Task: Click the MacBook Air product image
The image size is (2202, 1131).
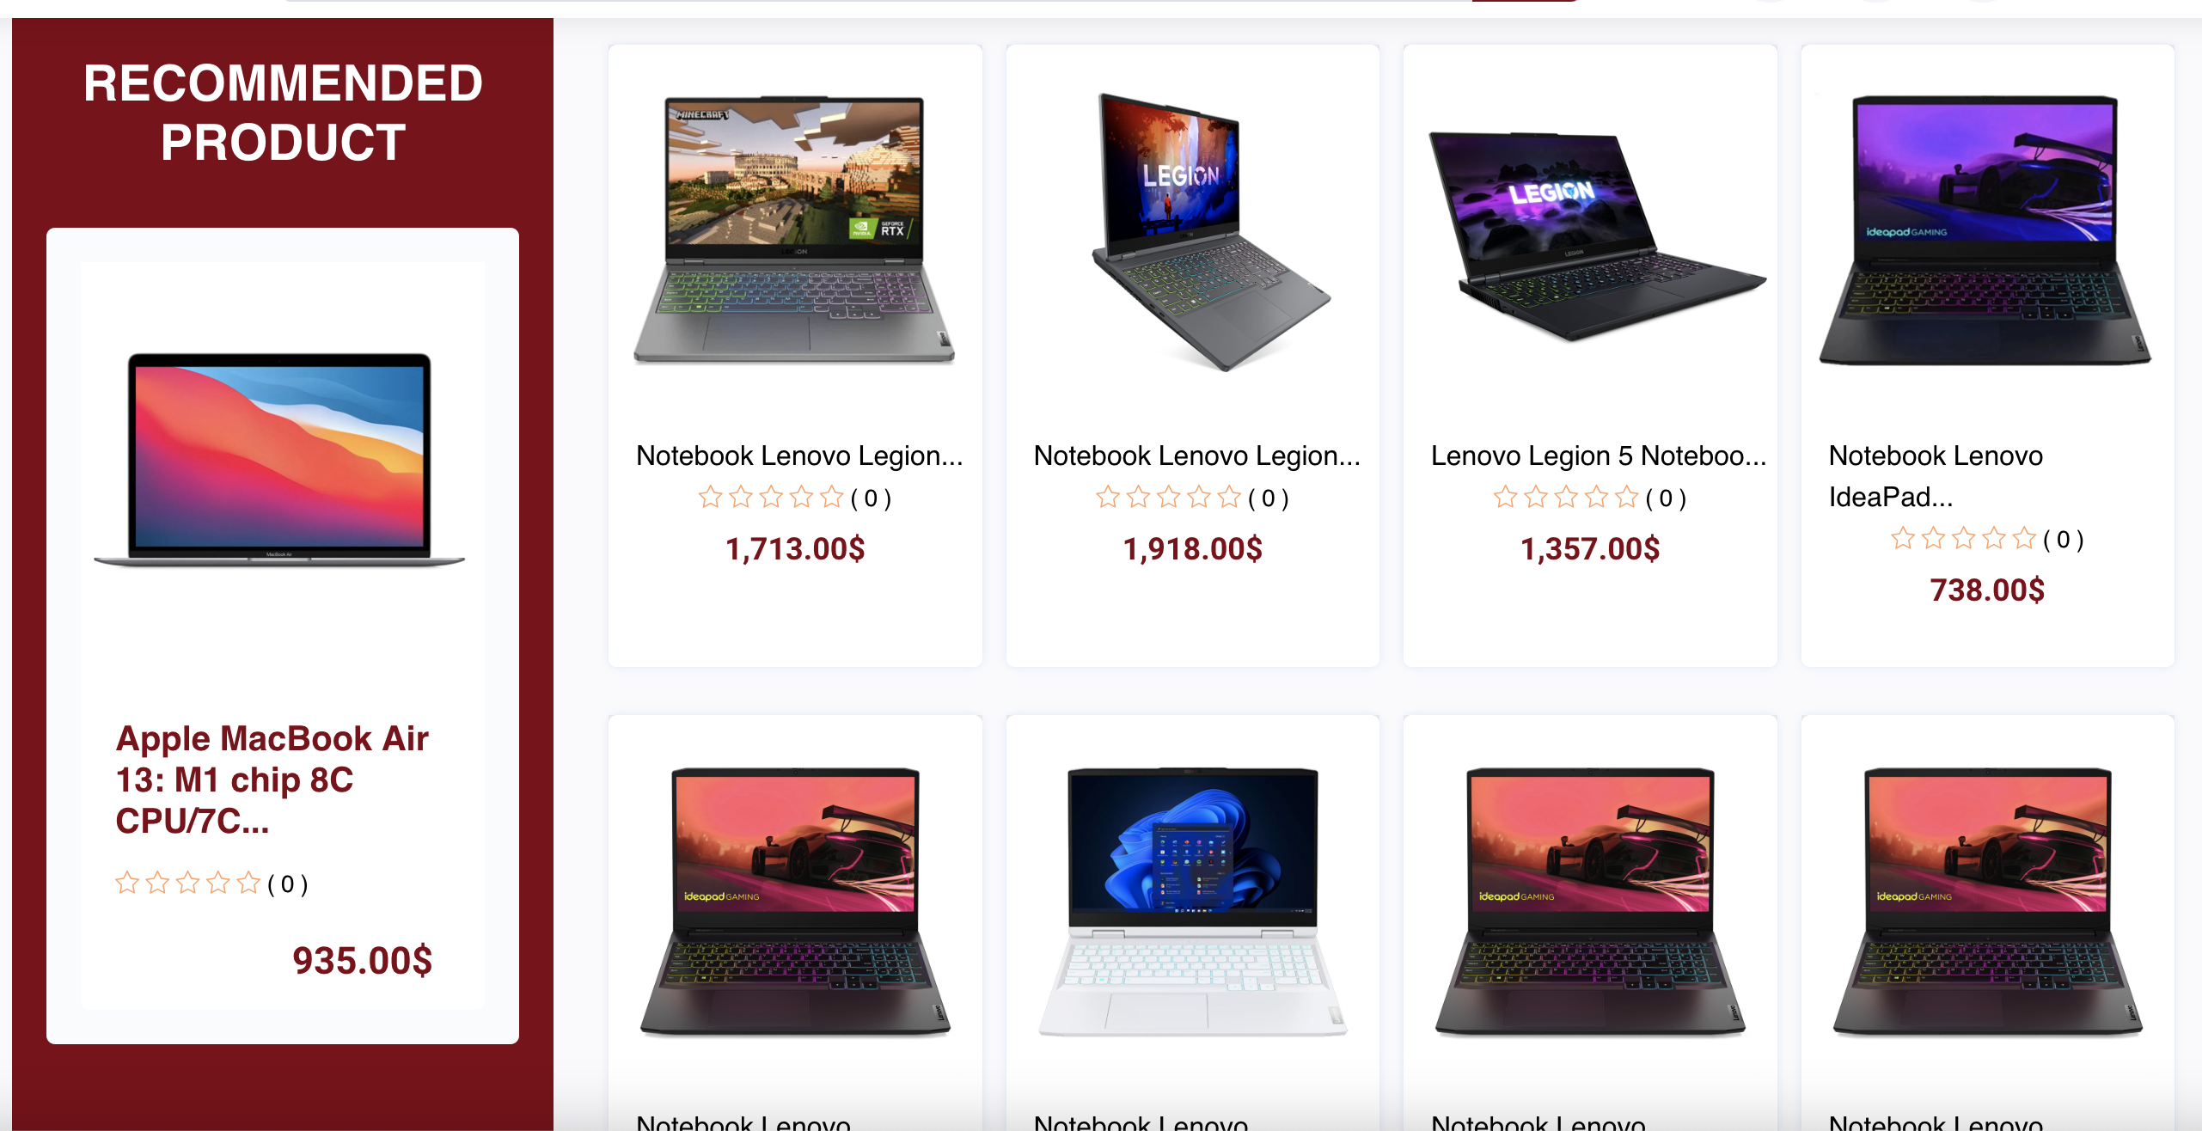Action: coord(279,460)
